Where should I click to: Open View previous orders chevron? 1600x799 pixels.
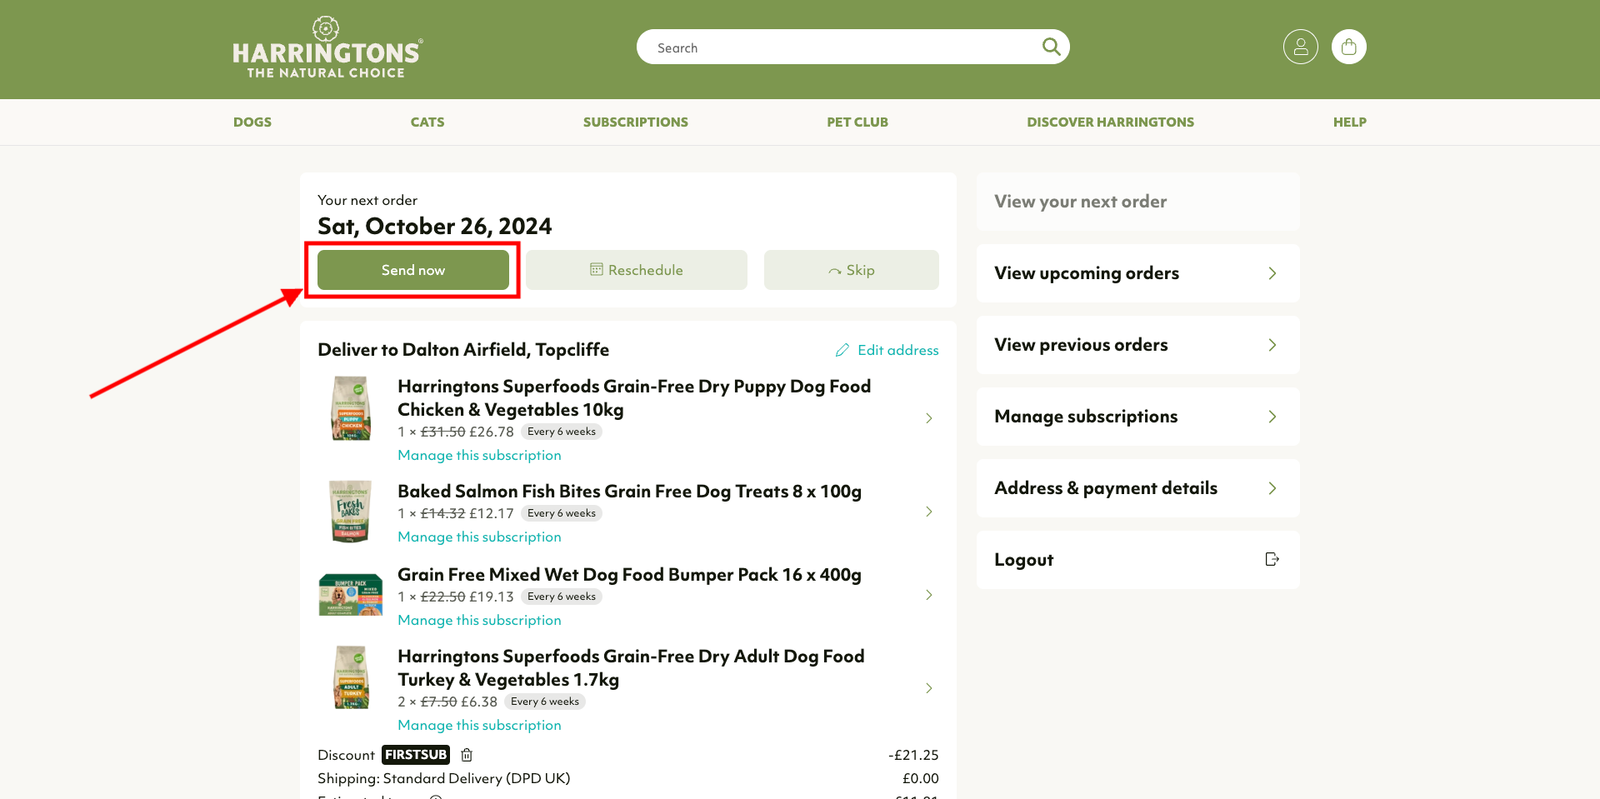(x=1272, y=345)
